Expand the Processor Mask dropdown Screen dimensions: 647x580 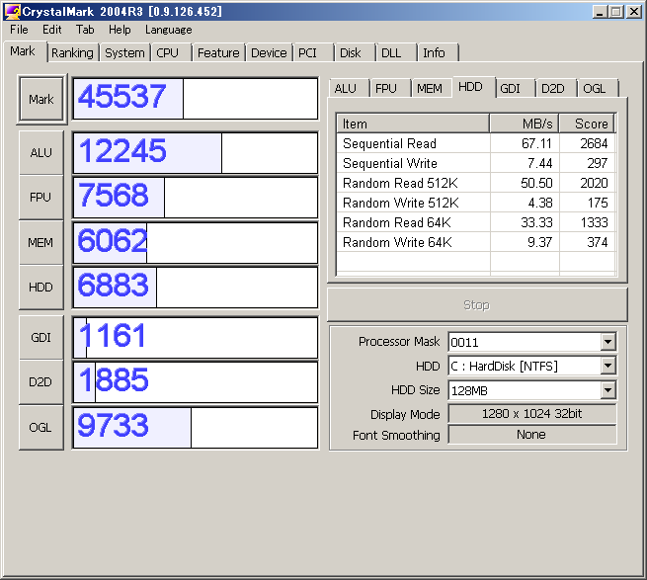[x=607, y=342]
